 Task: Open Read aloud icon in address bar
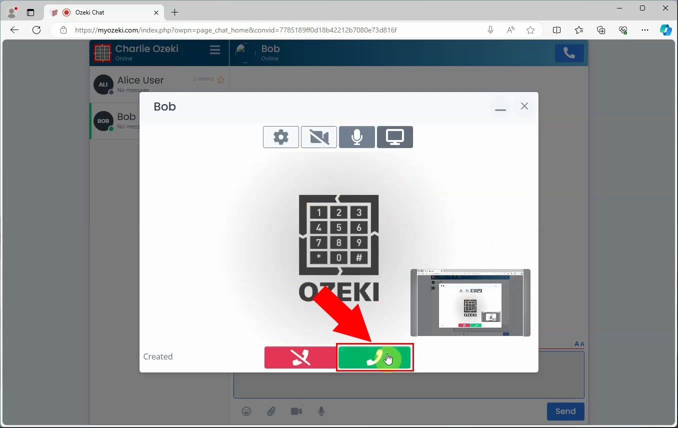point(510,30)
